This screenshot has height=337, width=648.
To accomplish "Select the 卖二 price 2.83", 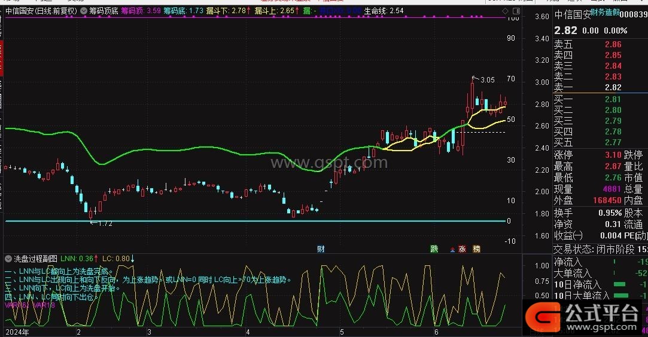I will coord(613,76).
